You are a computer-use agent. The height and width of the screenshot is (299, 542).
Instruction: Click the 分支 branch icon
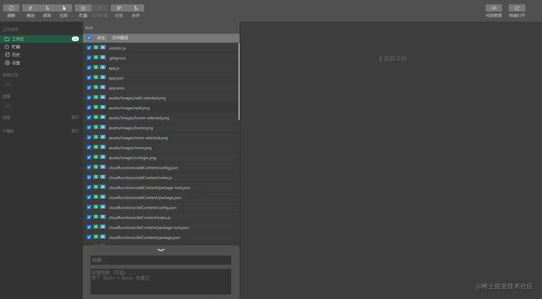tap(119, 8)
